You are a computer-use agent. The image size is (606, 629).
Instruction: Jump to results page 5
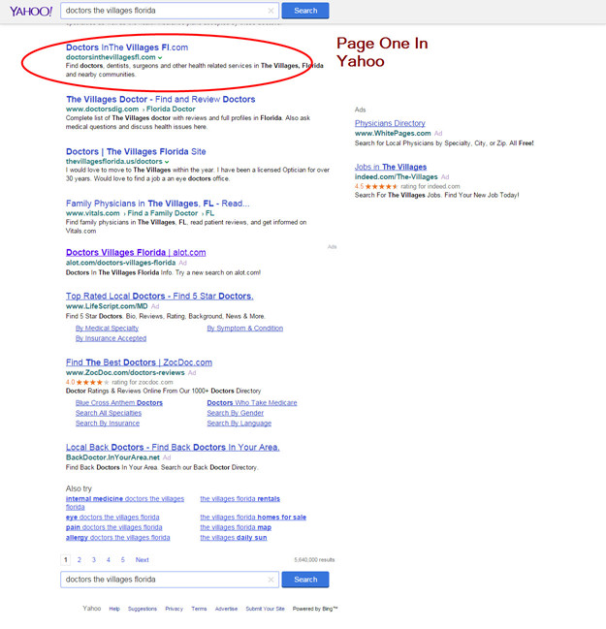[x=123, y=560]
